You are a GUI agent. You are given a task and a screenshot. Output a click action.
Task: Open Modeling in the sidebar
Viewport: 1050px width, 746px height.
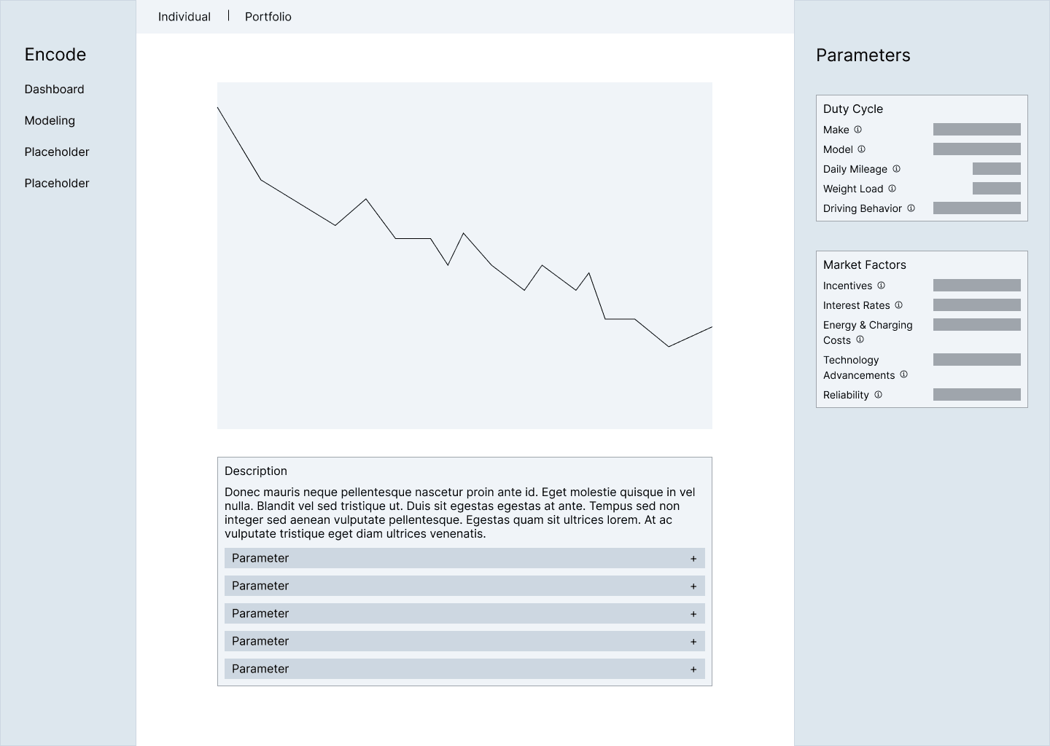[50, 121]
